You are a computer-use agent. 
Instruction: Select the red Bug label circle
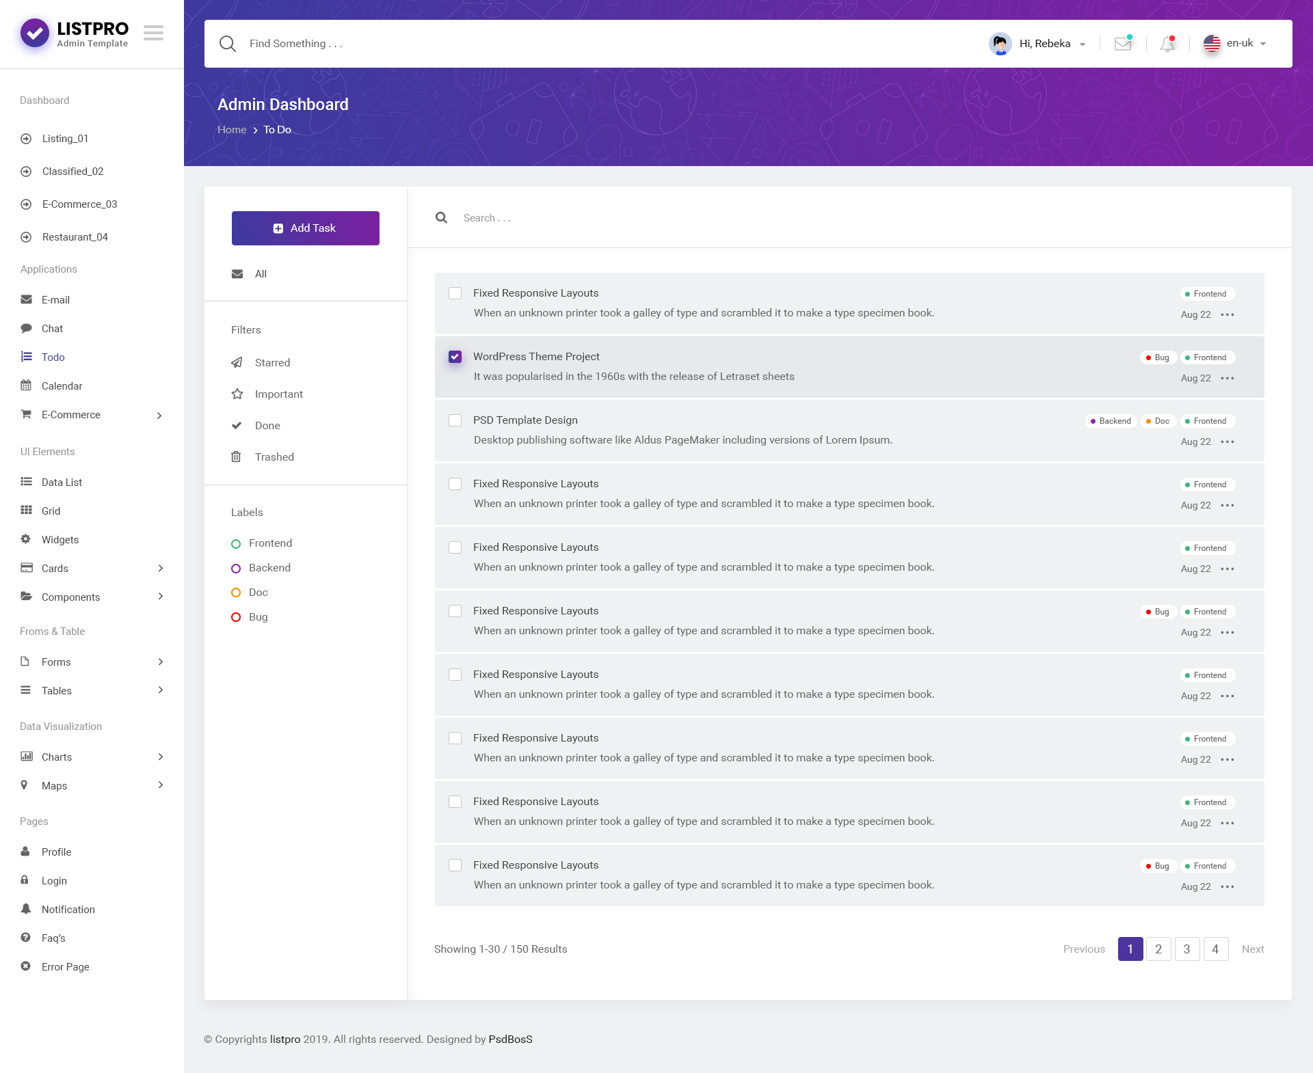(x=236, y=617)
